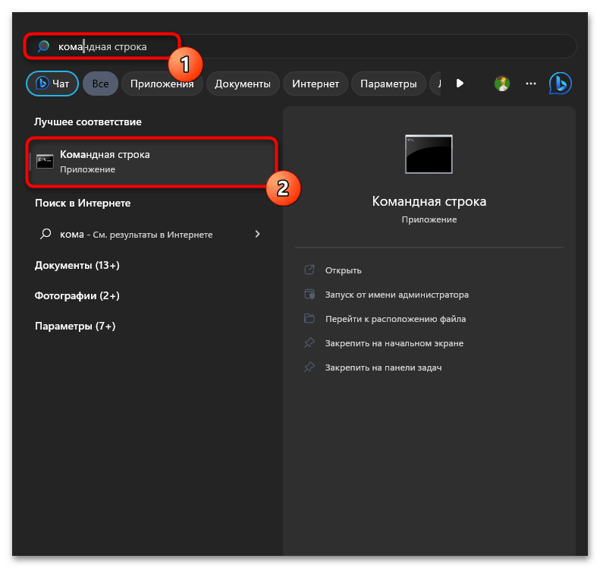Launch Bing chat via the large Bing icon
This screenshot has width=600, height=568.
561,84
